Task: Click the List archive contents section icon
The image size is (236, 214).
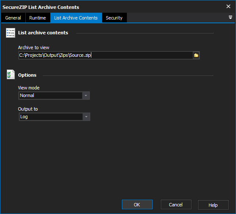Action: pyautogui.click(x=11, y=33)
